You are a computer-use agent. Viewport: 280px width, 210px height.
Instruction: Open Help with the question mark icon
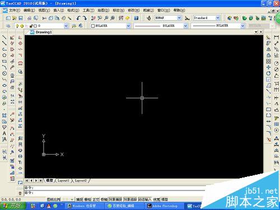tap(136, 18)
